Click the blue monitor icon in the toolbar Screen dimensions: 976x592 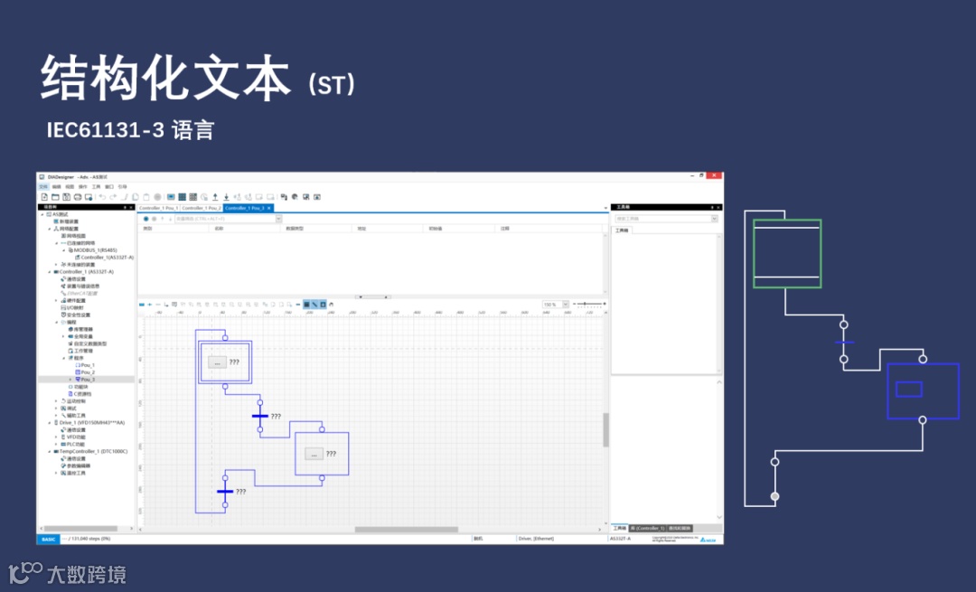[171, 197]
